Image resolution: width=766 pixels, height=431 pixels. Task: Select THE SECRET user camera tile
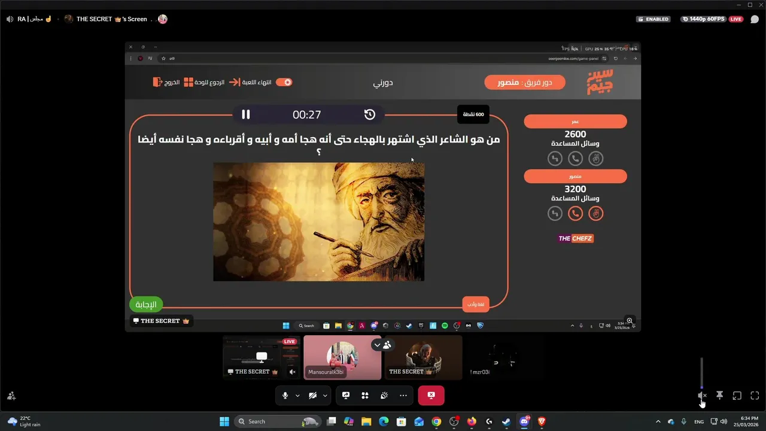(423, 357)
